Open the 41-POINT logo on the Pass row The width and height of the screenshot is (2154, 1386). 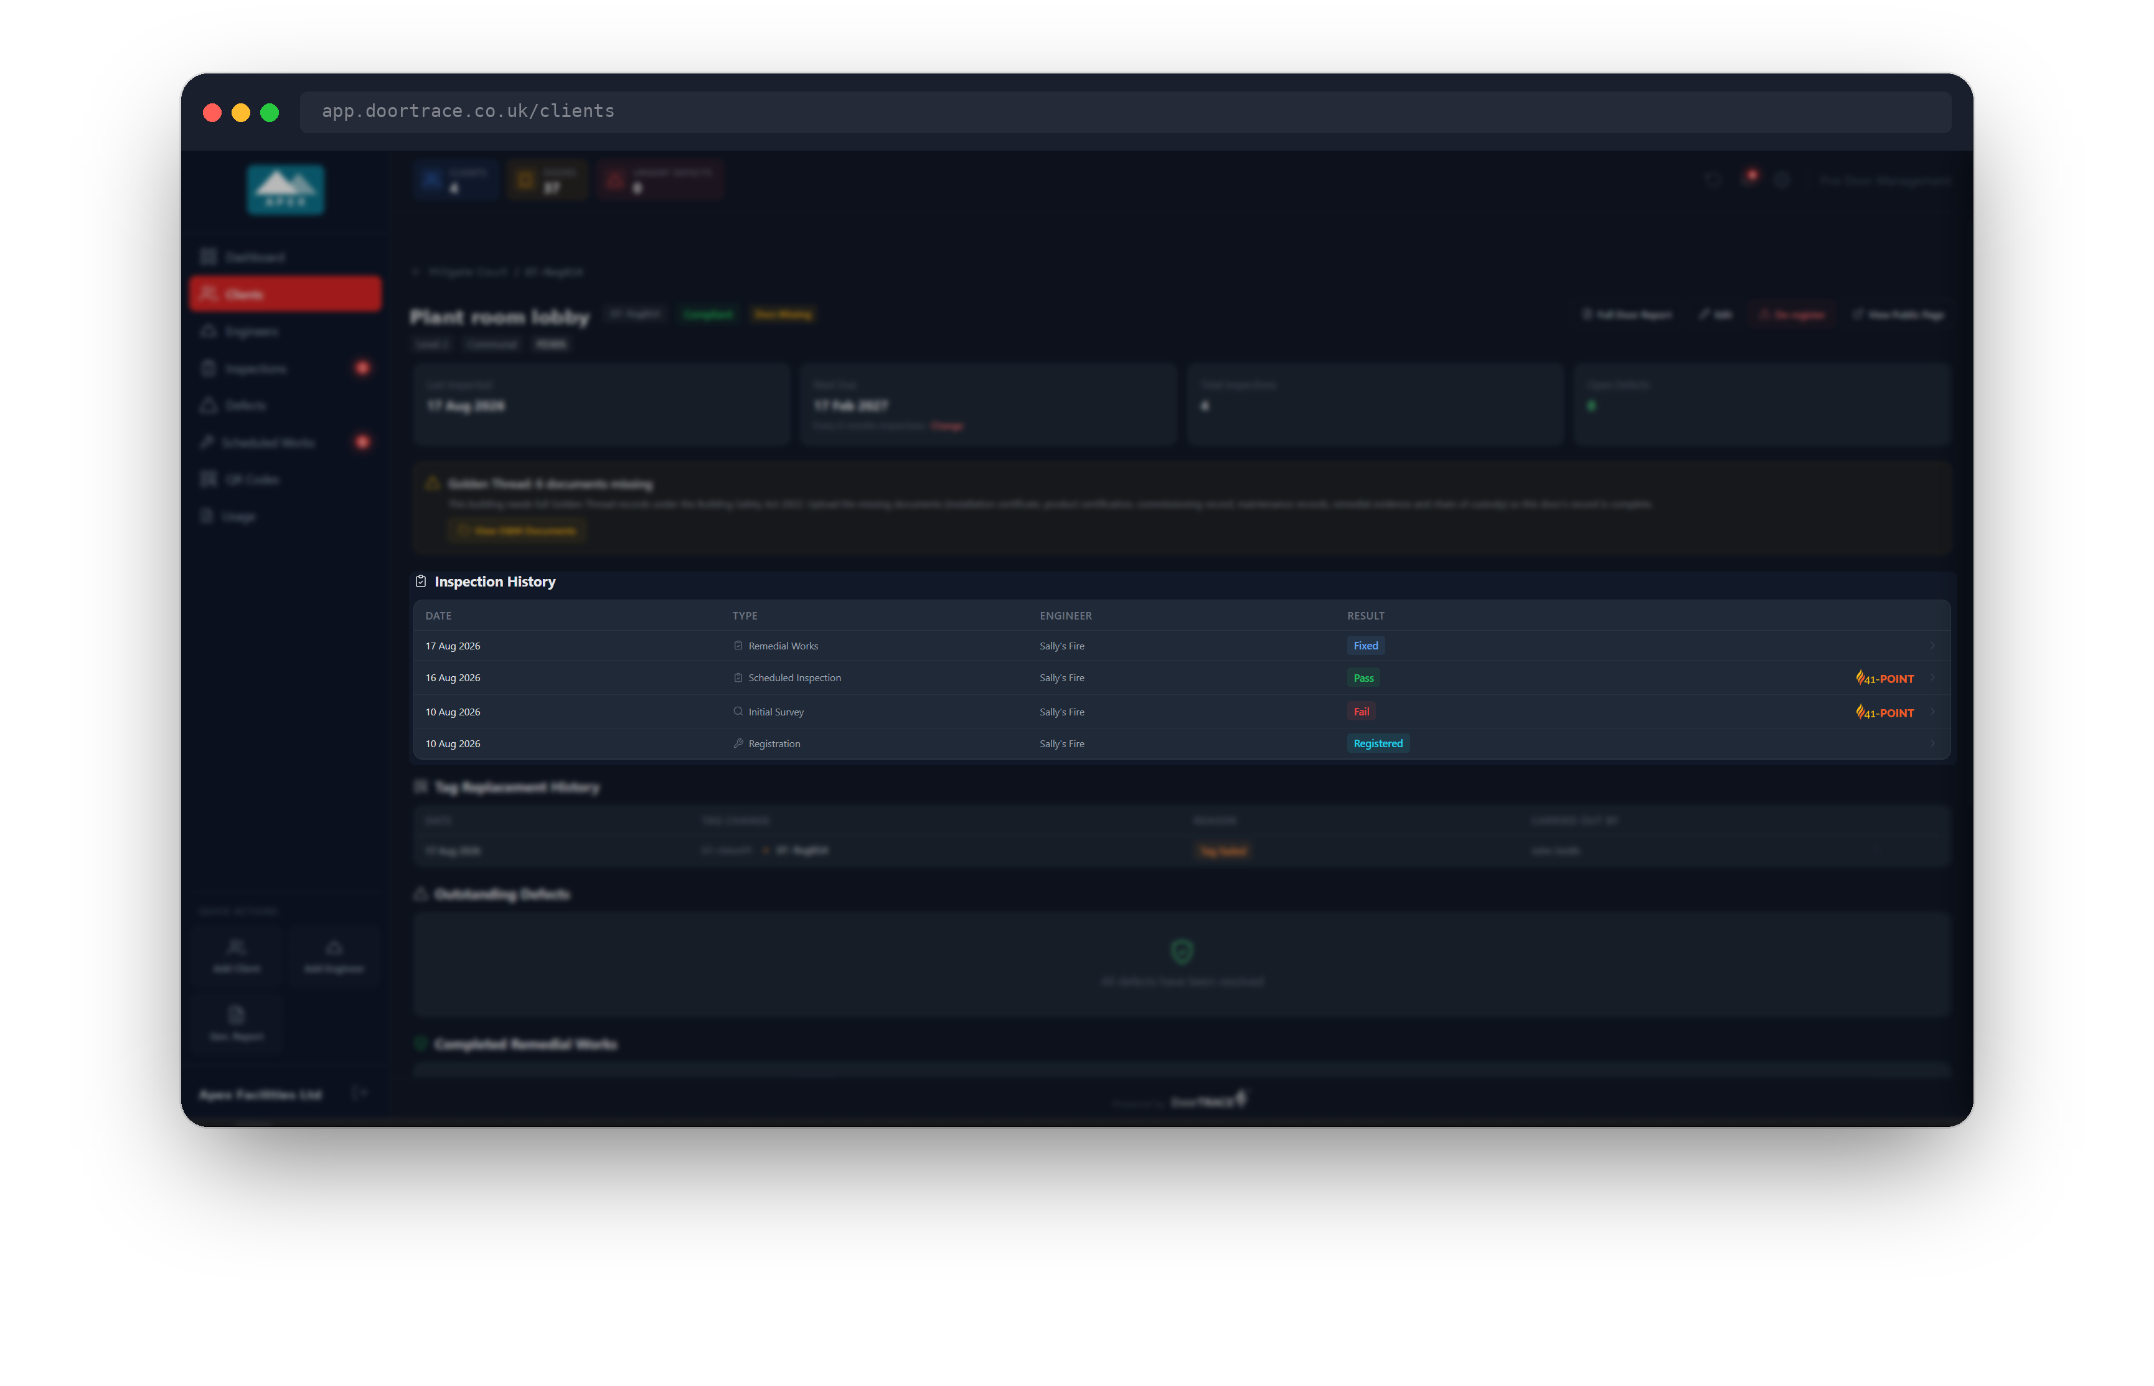click(1884, 677)
